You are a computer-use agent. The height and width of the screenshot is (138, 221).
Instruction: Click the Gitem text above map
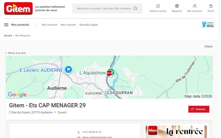tap(209, 47)
